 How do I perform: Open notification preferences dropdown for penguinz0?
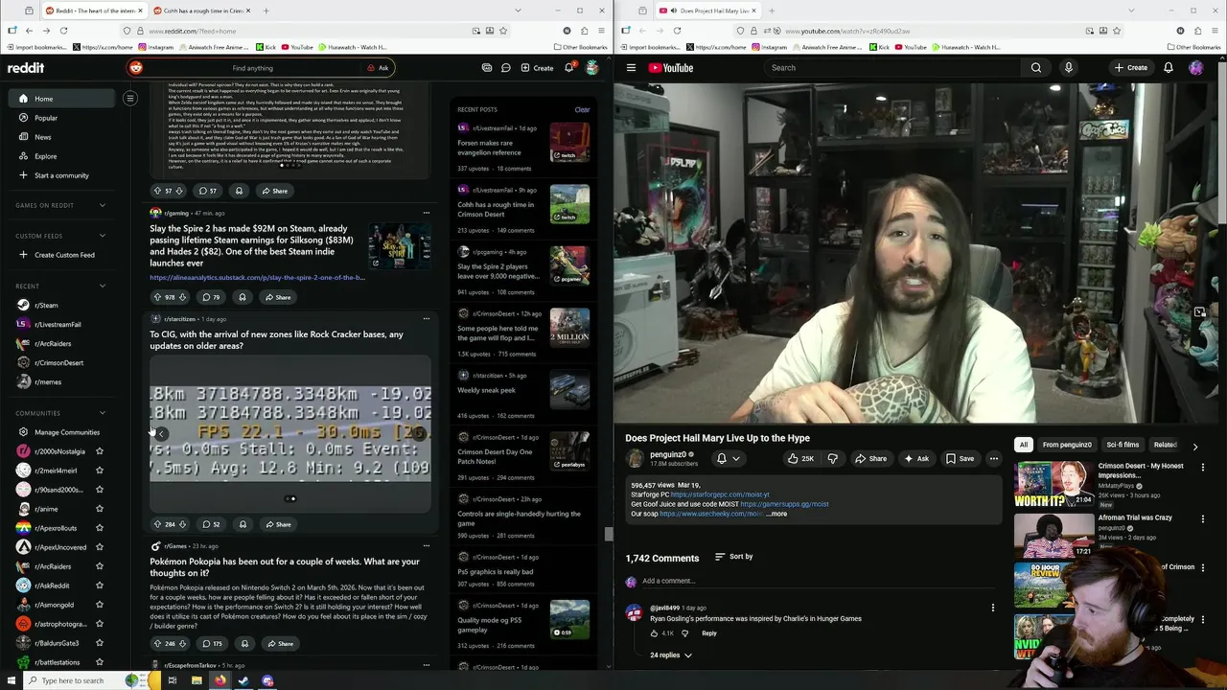point(727,458)
